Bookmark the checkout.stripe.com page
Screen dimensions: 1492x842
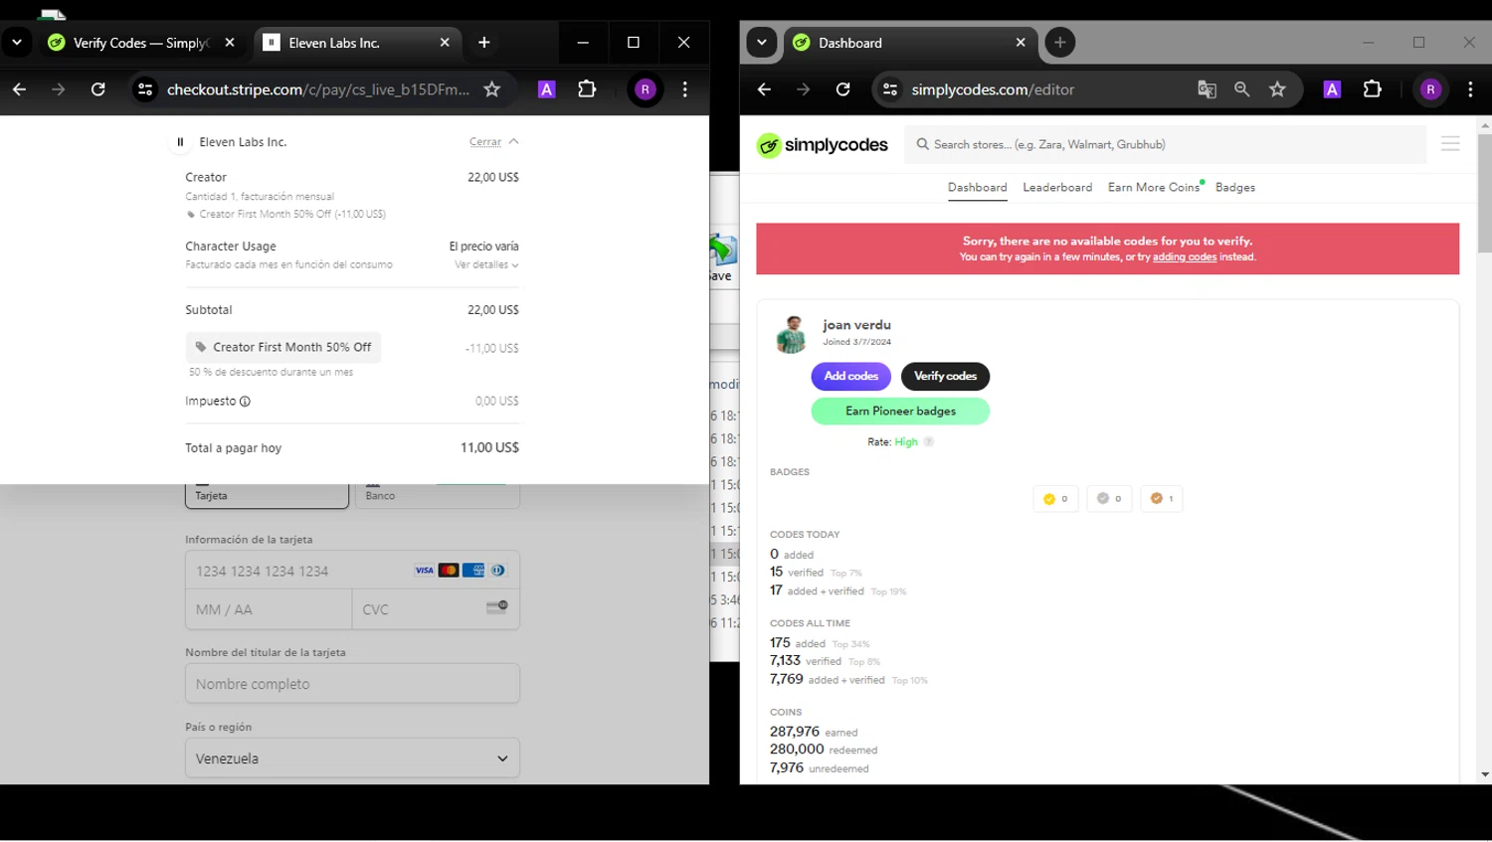(491, 89)
